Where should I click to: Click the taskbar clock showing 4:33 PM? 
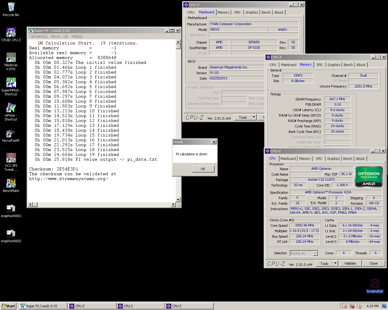tap(372, 306)
